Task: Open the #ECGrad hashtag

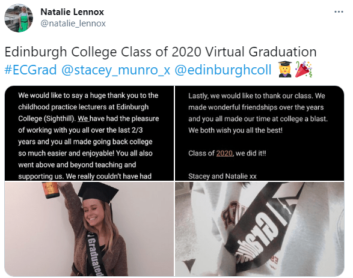Action: point(31,70)
